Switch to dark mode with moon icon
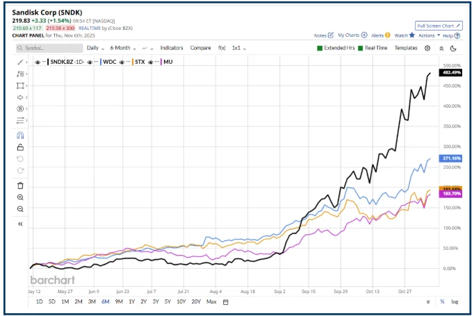Viewport: 474px width, 316px height. 453,48
